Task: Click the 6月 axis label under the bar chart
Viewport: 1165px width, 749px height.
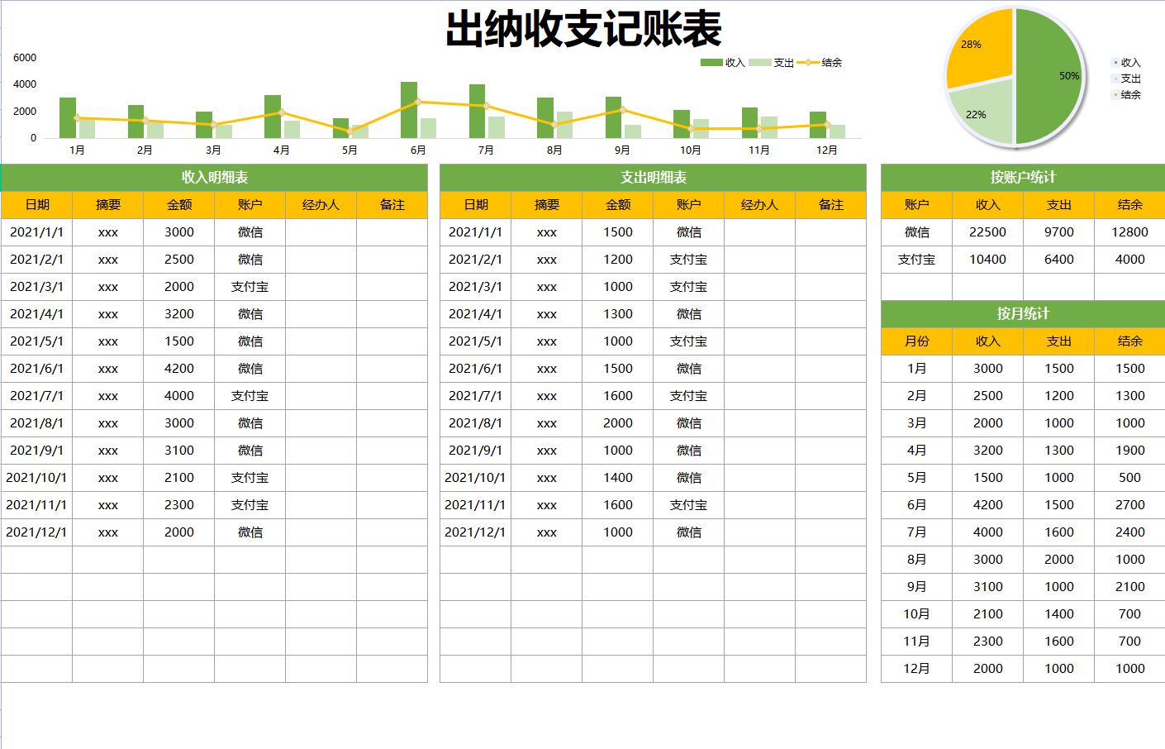Action: pyautogui.click(x=416, y=150)
